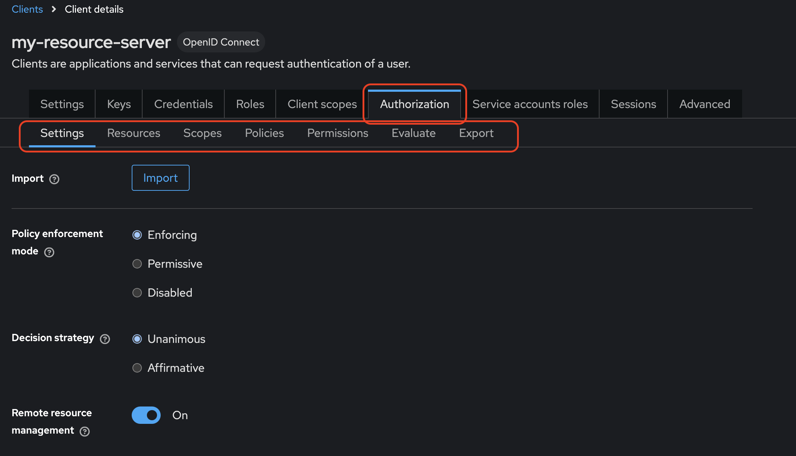Go back to Clients breadcrumb link
This screenshot has height=456, width=796.
[27, 9]
